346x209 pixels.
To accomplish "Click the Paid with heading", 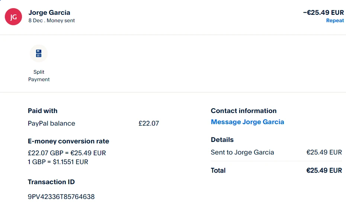I will [x=42, y=111].
